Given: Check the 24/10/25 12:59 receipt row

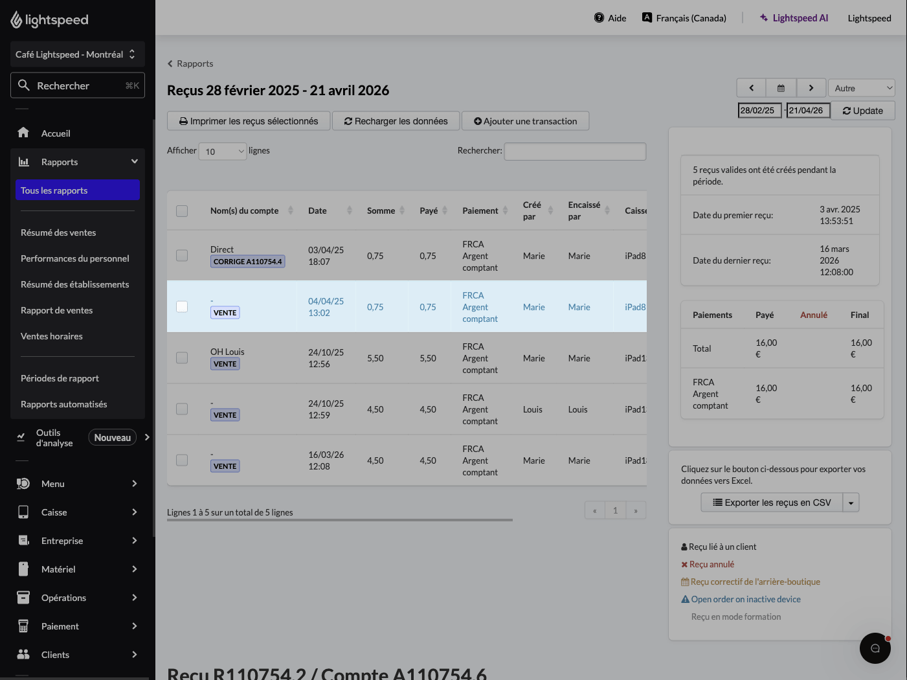Looking at the screenshot, I should 182,409.
